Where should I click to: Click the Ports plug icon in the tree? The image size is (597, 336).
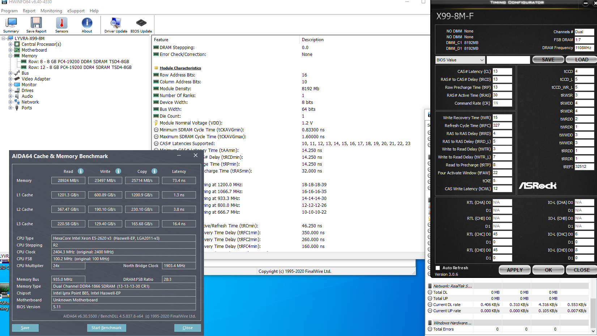click(17, 108)
